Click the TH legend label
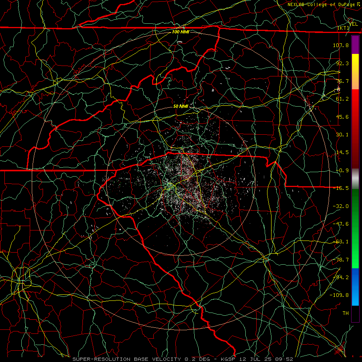This screenshot has width=362, height=362. pos(346,313)
